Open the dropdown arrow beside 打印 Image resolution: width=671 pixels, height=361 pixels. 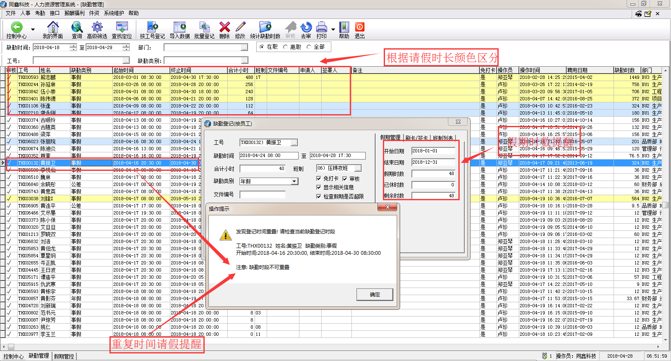tap(333, 30)
